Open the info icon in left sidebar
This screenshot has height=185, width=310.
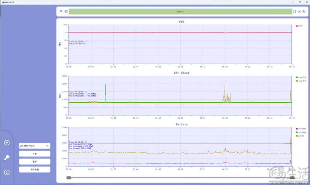[7, 172]
